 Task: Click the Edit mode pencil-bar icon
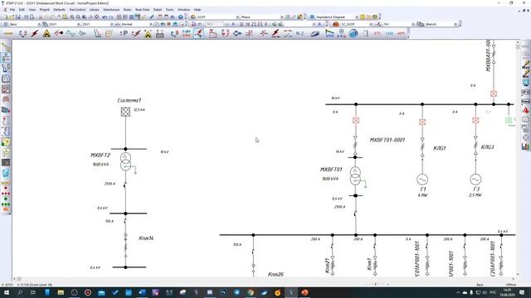[8, 33]
